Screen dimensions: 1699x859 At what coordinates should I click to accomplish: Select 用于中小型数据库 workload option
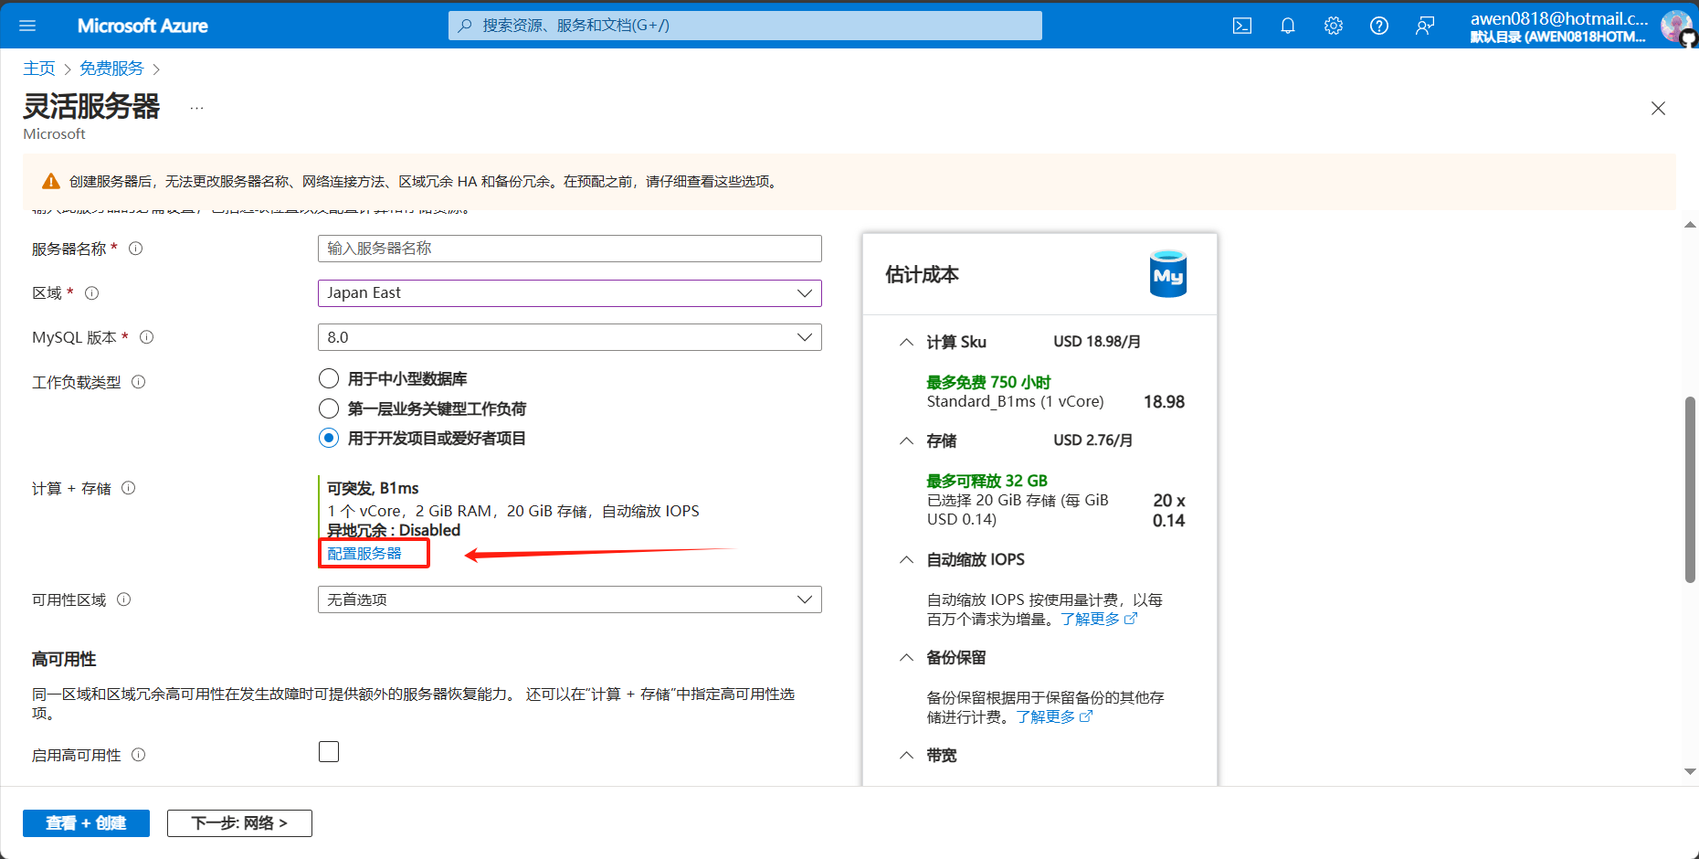pyautogui.click(x=329, y=378)
